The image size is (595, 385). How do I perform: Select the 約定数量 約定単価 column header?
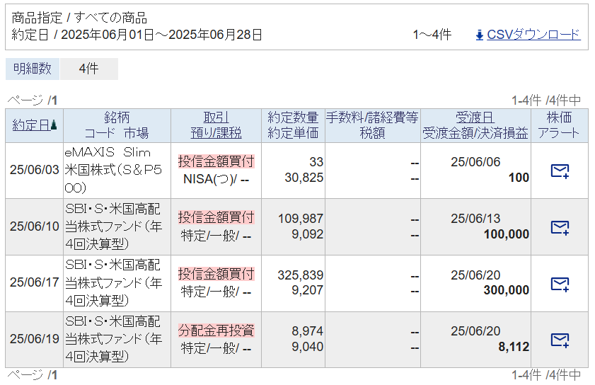point(293,125)
